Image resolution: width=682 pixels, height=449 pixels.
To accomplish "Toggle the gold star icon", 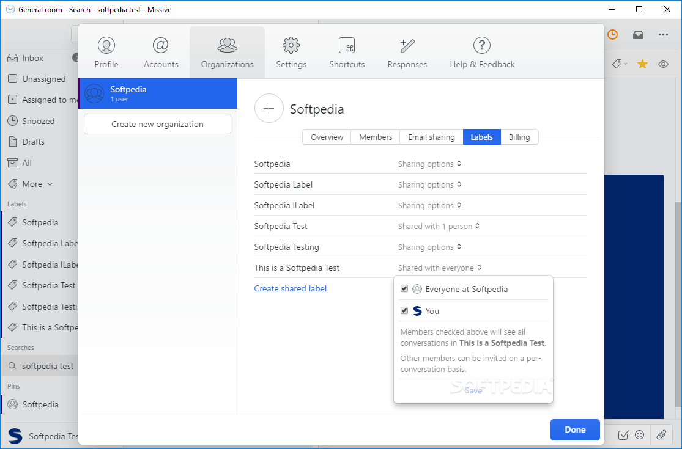I will (x=642, y=64).
